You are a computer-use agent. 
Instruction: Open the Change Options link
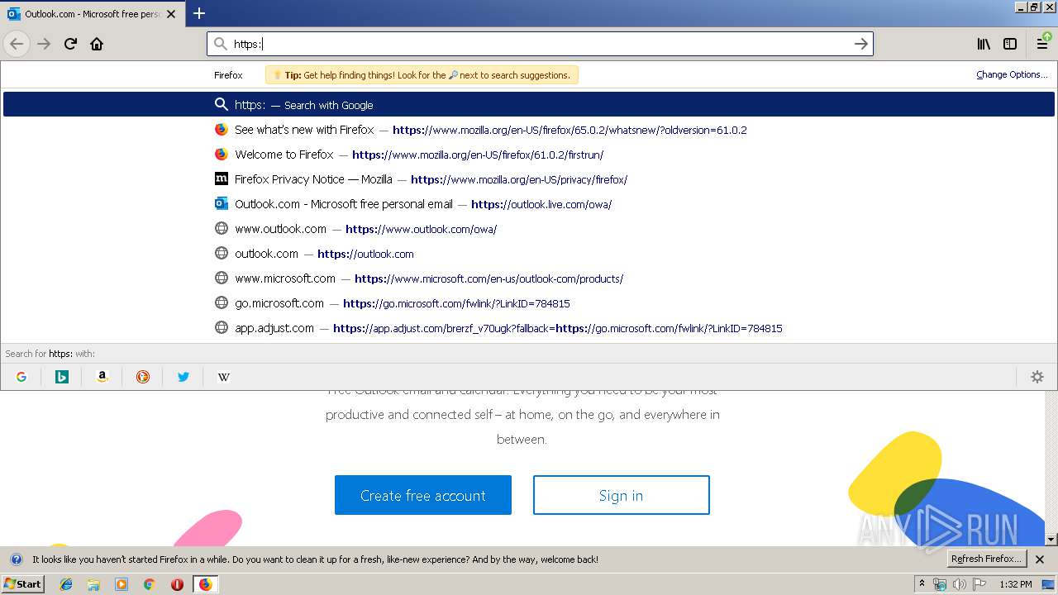1011,74
